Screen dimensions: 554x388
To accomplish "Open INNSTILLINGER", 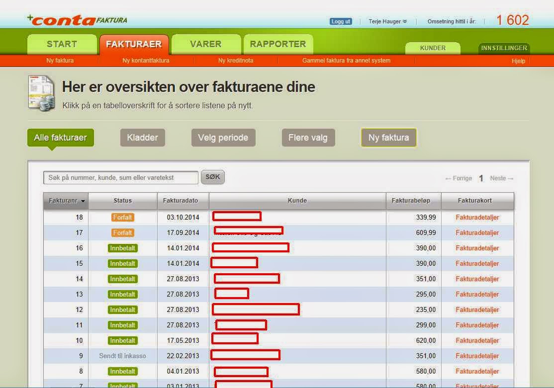I will [504, 48].
